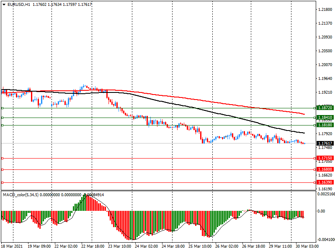Click the current price label 1.17617
335x251 pixels.
coord(325,143)
